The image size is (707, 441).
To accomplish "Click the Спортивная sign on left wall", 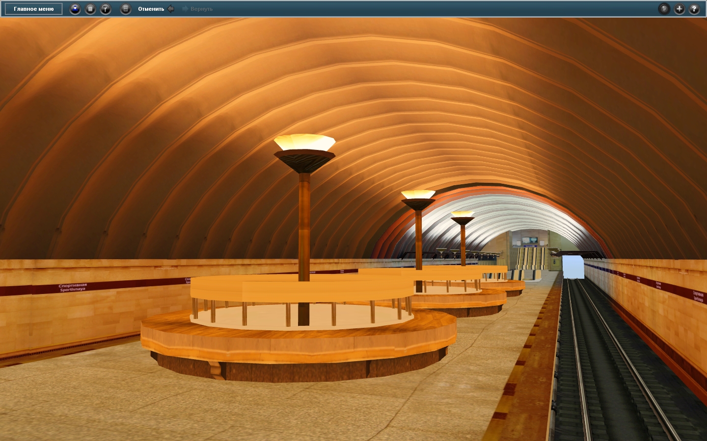I will pyautogui.click(x=73, y=287).
